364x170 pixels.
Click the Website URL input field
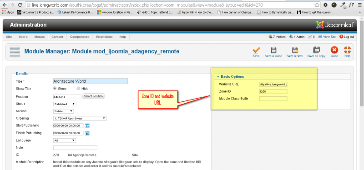(273, 84)
